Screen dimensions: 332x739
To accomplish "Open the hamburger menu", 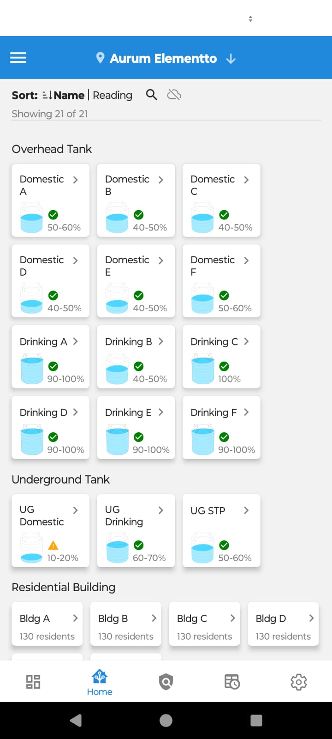I will 18,58.
